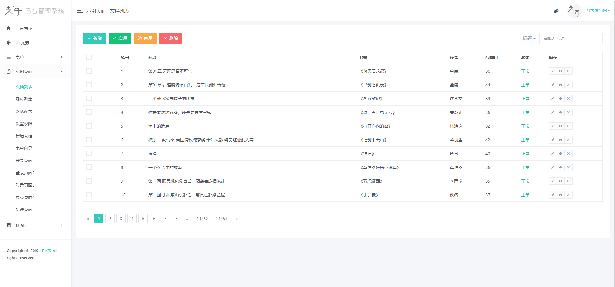This screenshot has width=615, height=287.
Task: Go to page 14453 in pagination
Action: pos(221,218)
